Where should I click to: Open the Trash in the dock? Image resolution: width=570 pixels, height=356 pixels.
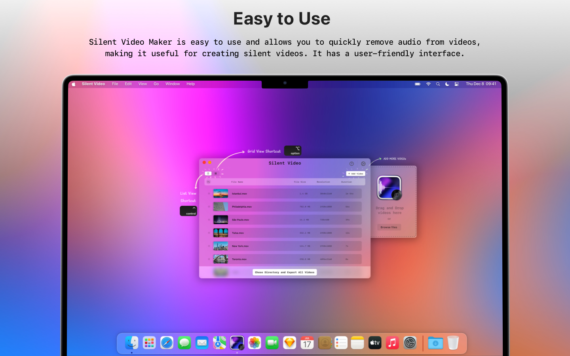453,343
